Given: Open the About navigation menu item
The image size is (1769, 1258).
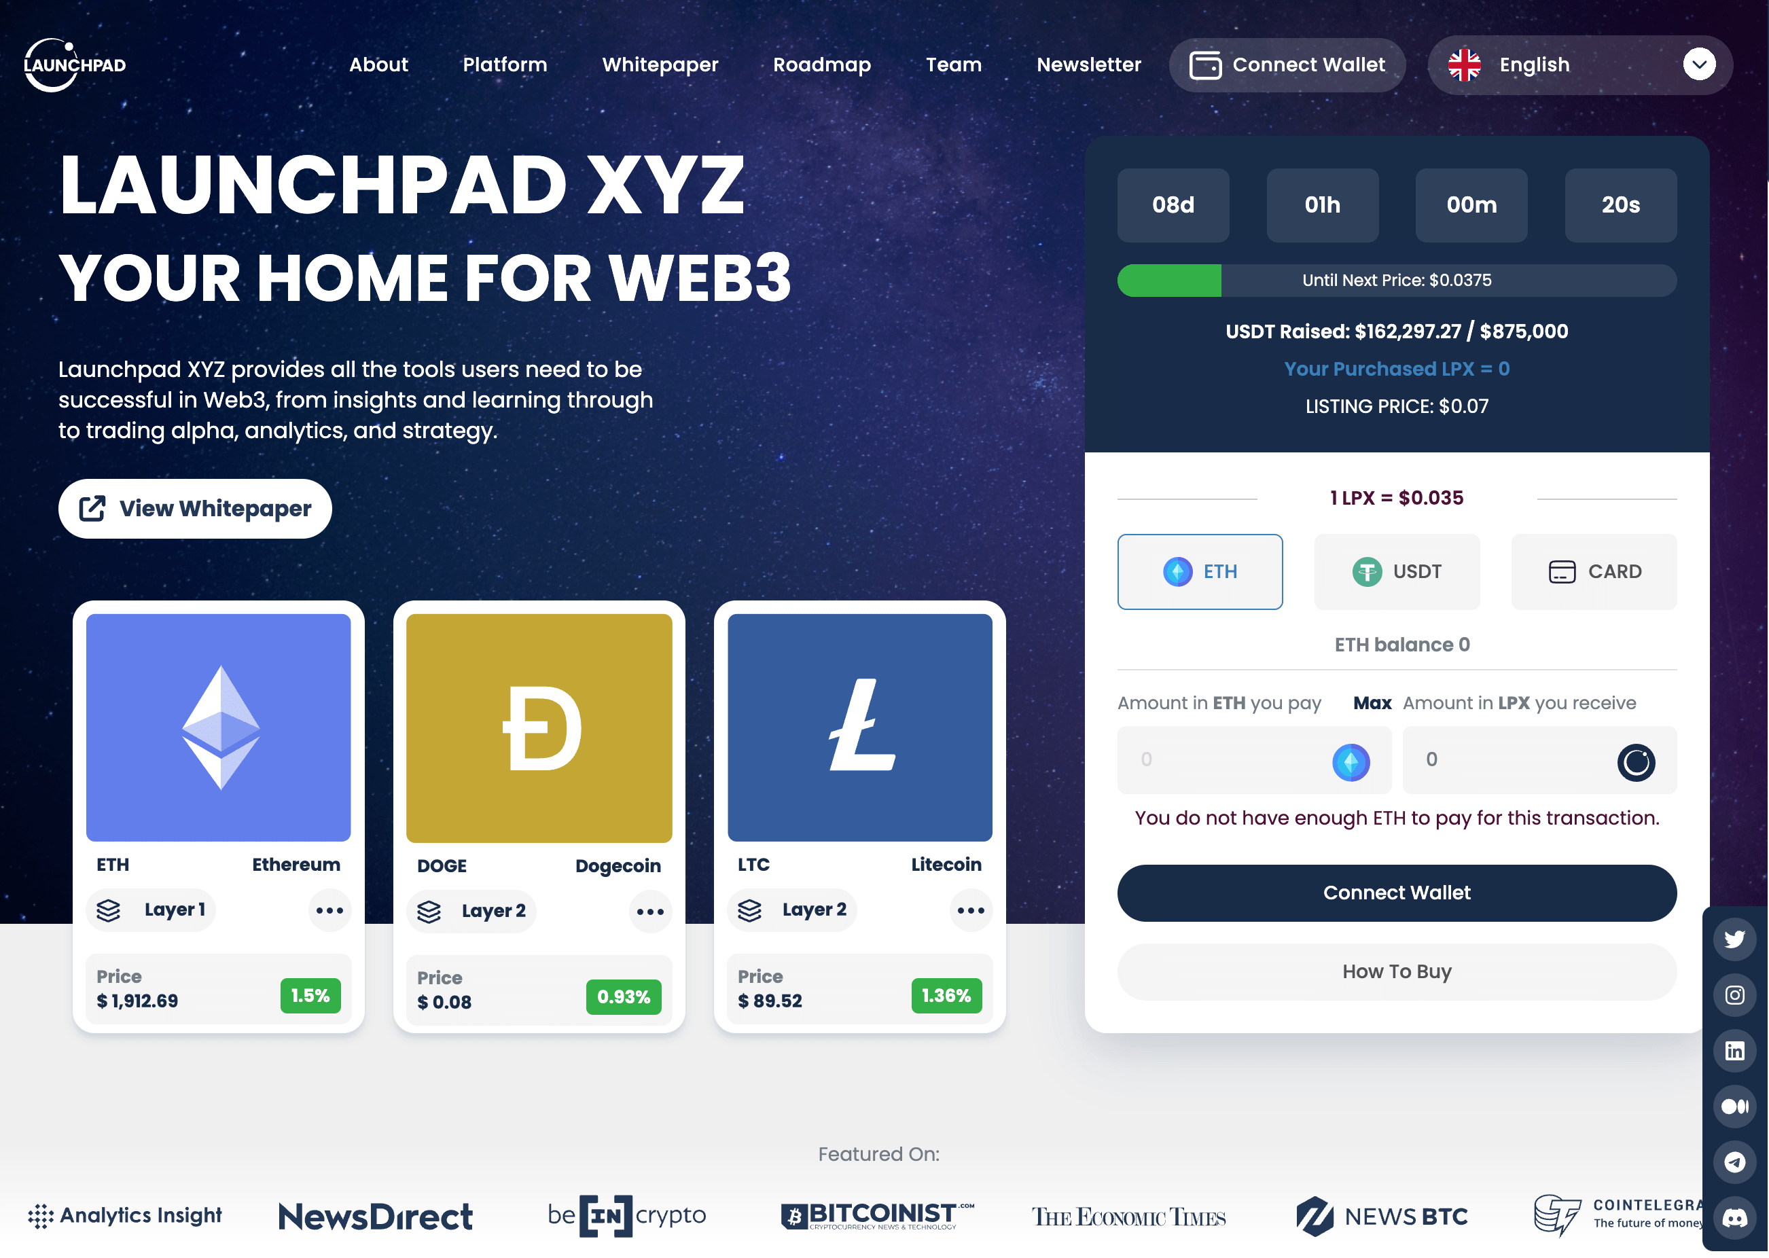Looking at the screenshot, I should 377,64.
